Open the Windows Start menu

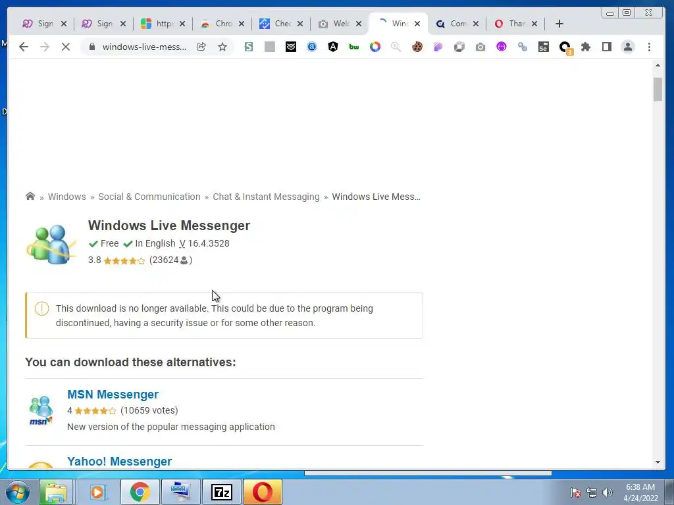coord(18,492)
